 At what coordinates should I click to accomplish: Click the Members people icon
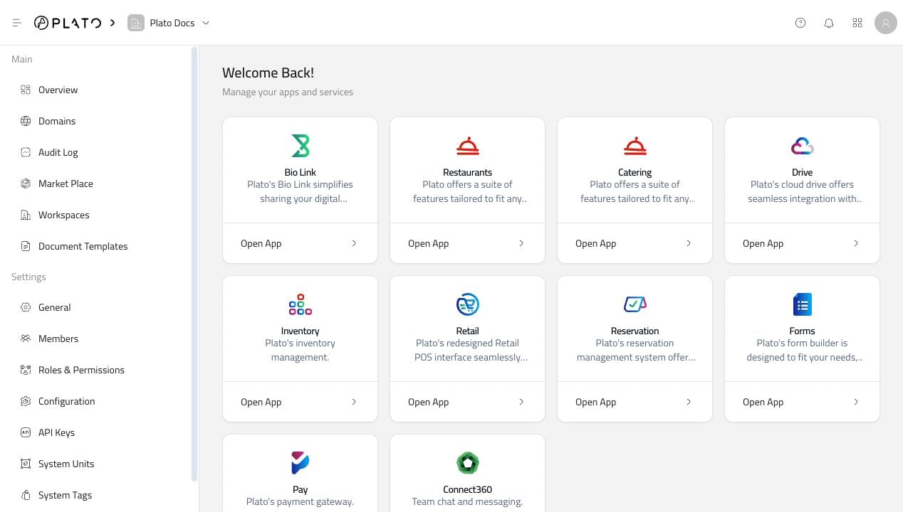[x=26, y=338]
